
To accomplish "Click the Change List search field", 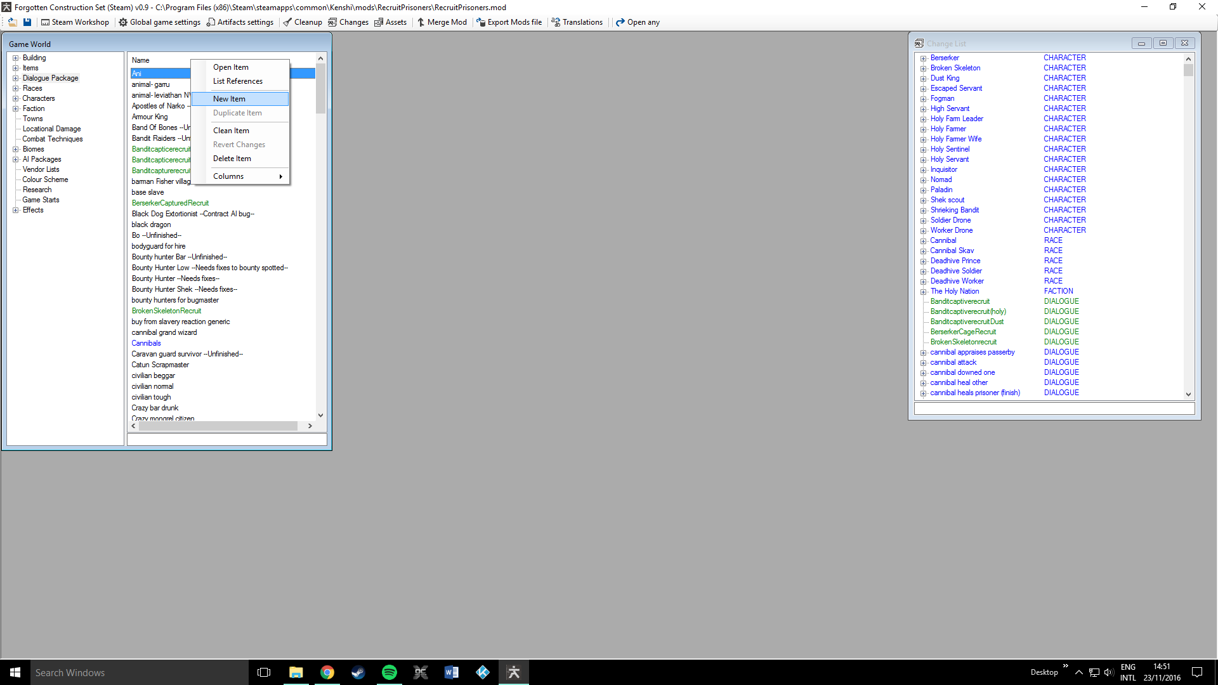I will (1054, 408).
